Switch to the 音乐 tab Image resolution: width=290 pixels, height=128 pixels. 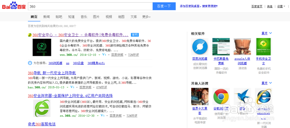(x=84, y=17)
